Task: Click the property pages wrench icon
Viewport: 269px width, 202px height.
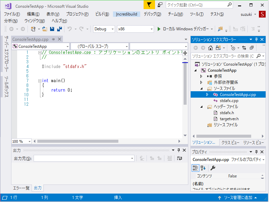Action: pyautogui.click(x=213, y=168)
